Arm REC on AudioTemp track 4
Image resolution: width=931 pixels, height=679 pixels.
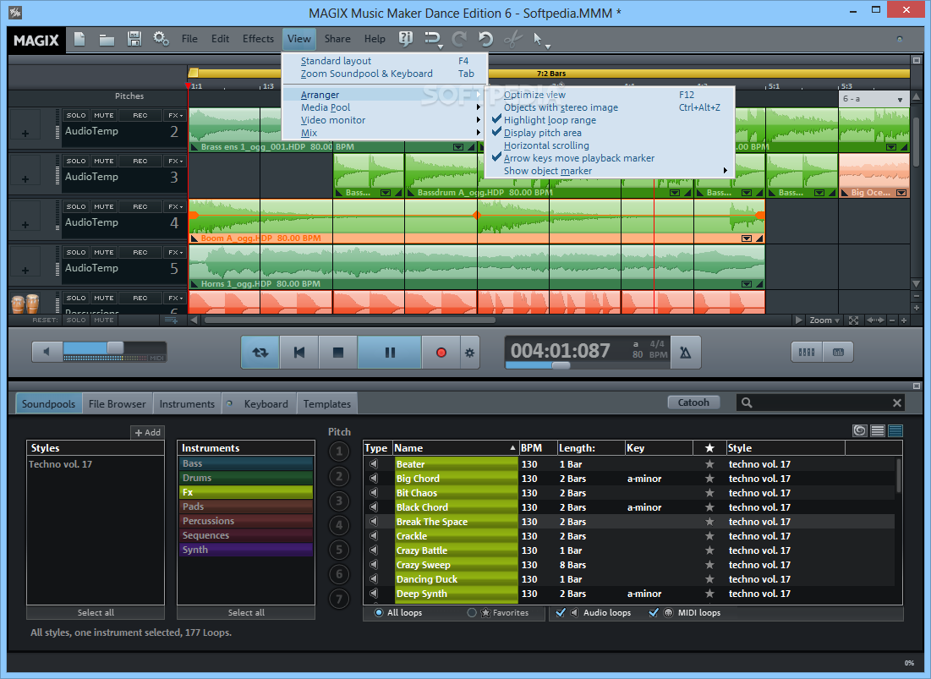[x=140, y=206]
